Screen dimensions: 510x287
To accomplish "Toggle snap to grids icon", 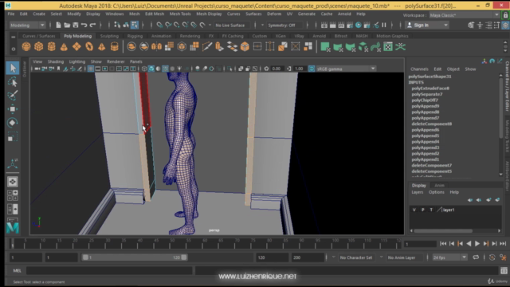I will tap(159, 25).
